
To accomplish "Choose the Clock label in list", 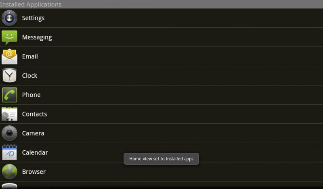I will pyautogui.click(x=29, y=76).
